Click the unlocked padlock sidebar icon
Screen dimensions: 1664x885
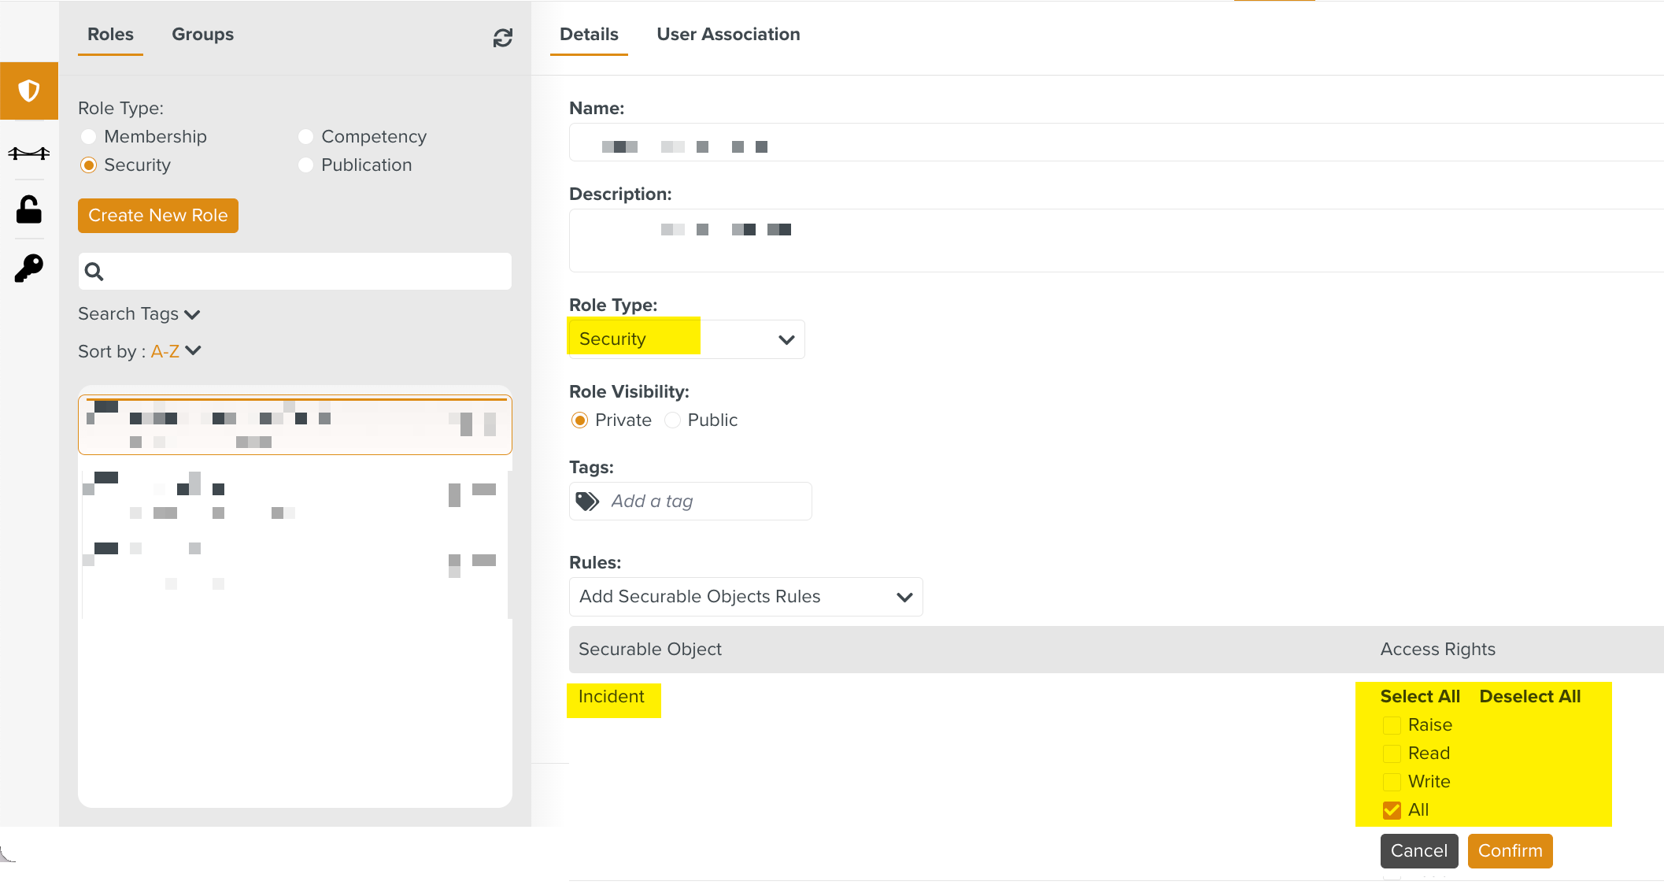point(29,209)
